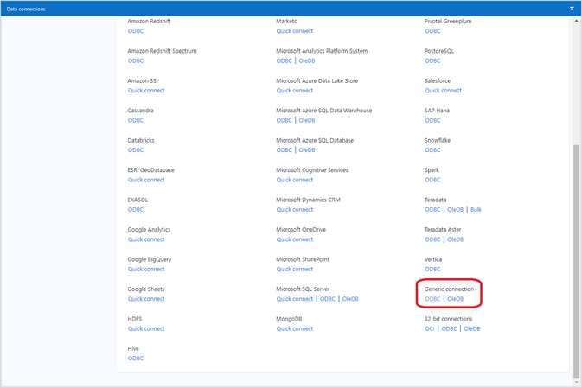The image size is (582, 388).
Task: Click ODBC under Amazon Redshift
Action: [x=136, y=31]
